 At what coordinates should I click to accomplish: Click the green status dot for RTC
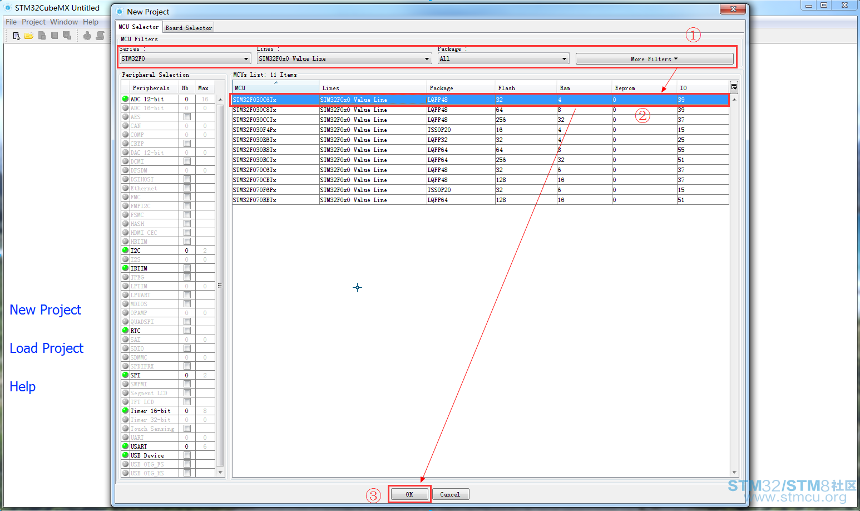tap(125, 330)
